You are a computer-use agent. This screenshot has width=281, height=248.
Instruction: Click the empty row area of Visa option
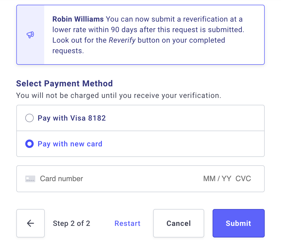pos(185,118)
